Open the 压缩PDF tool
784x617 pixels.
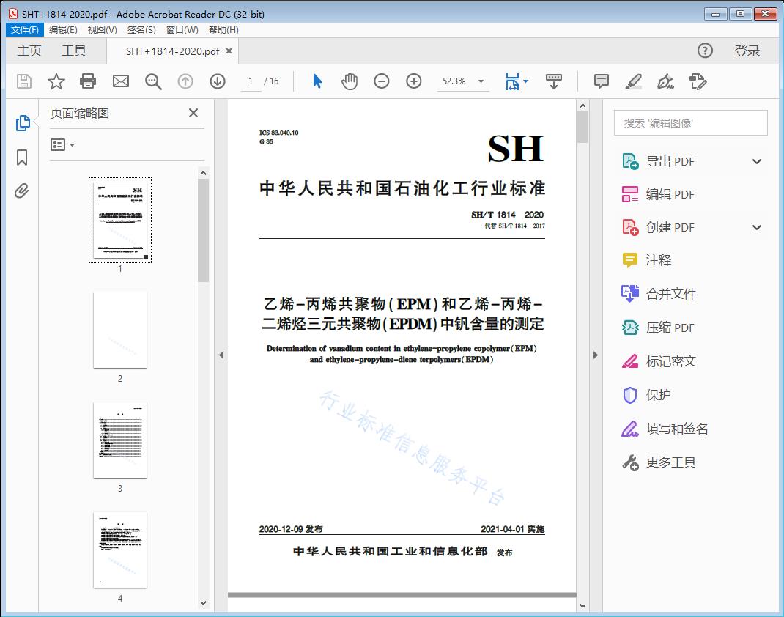(x=671, y=328)
